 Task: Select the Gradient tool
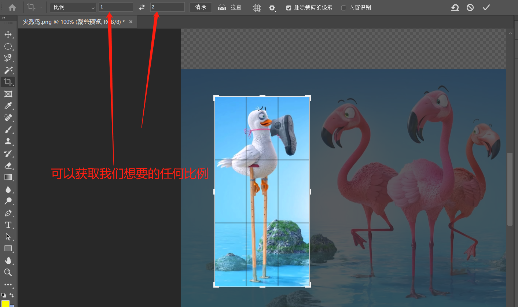point(8,177)
